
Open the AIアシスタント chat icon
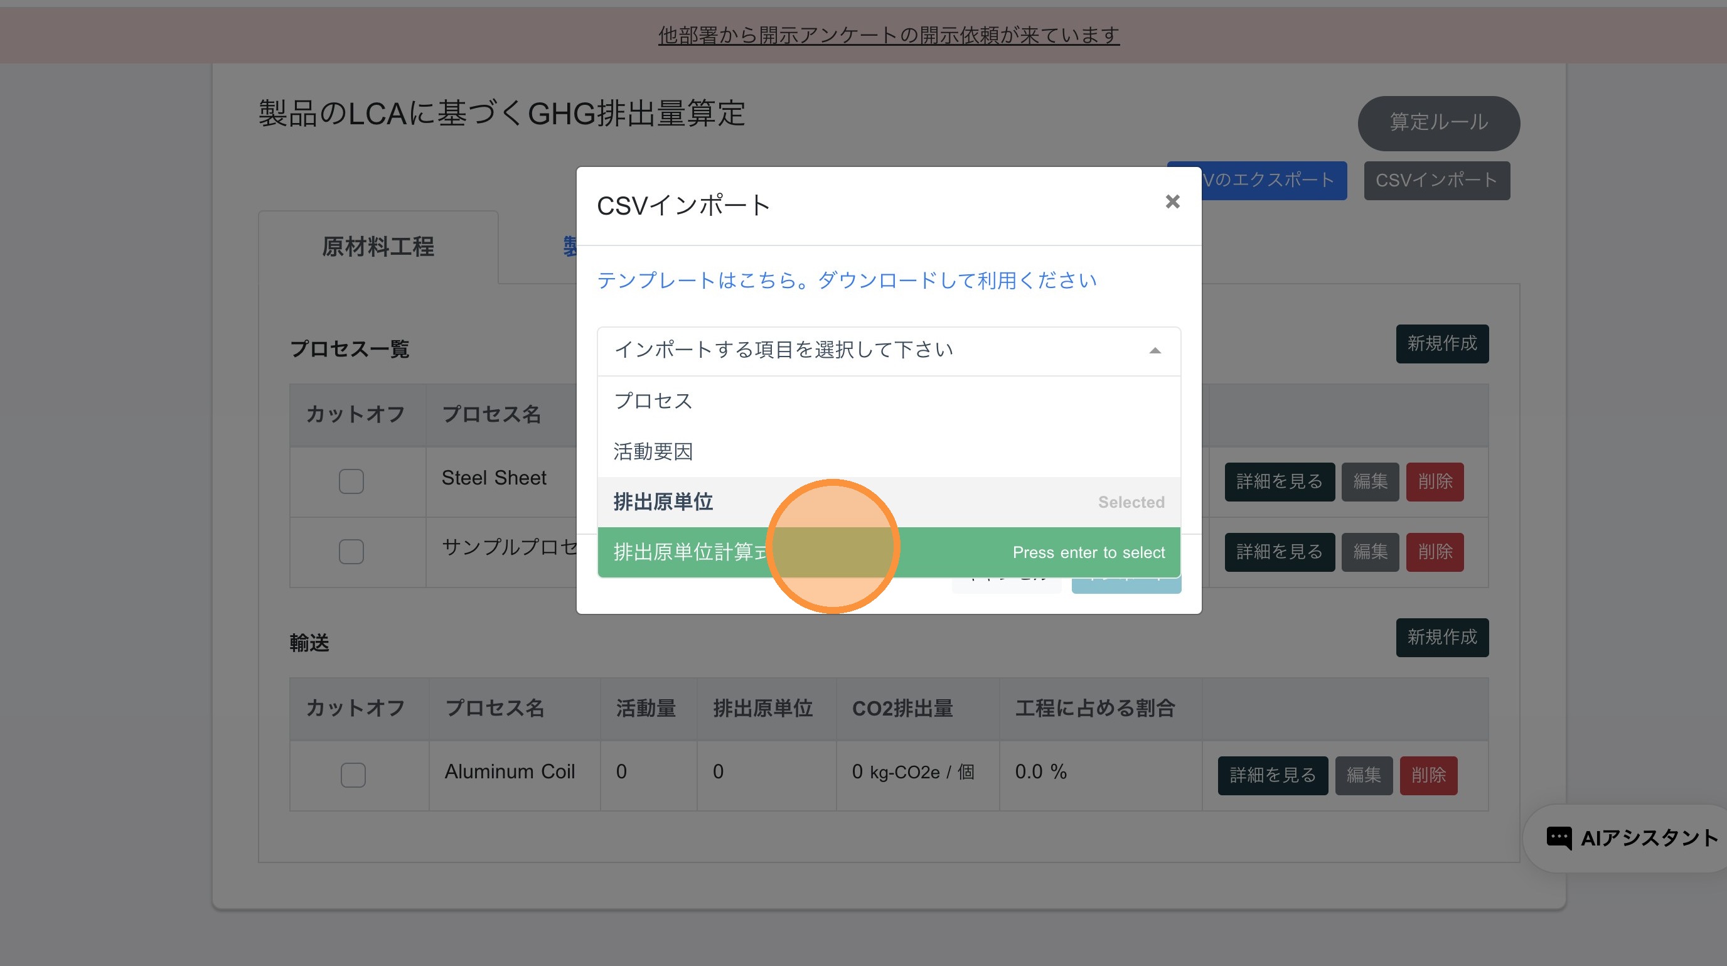tap(1558, 838)
